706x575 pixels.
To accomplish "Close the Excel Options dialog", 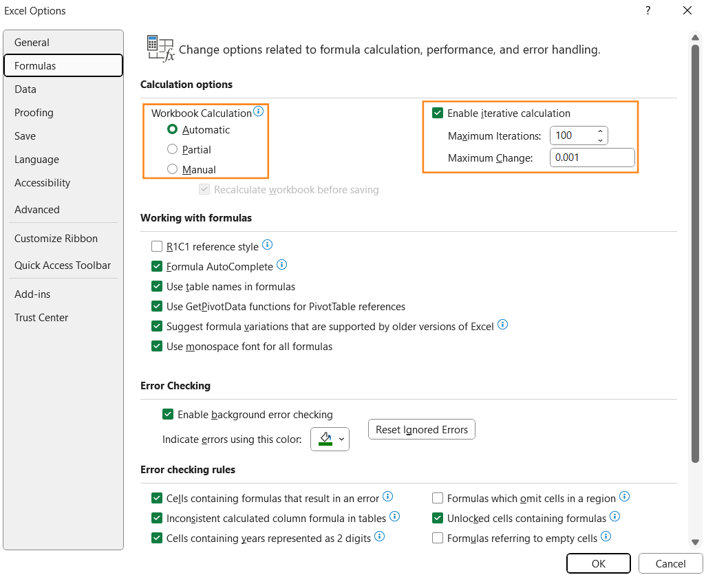I will pos(687,10).
